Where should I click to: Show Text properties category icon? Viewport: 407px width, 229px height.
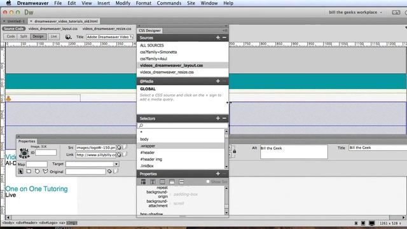(x=153, y=182)
